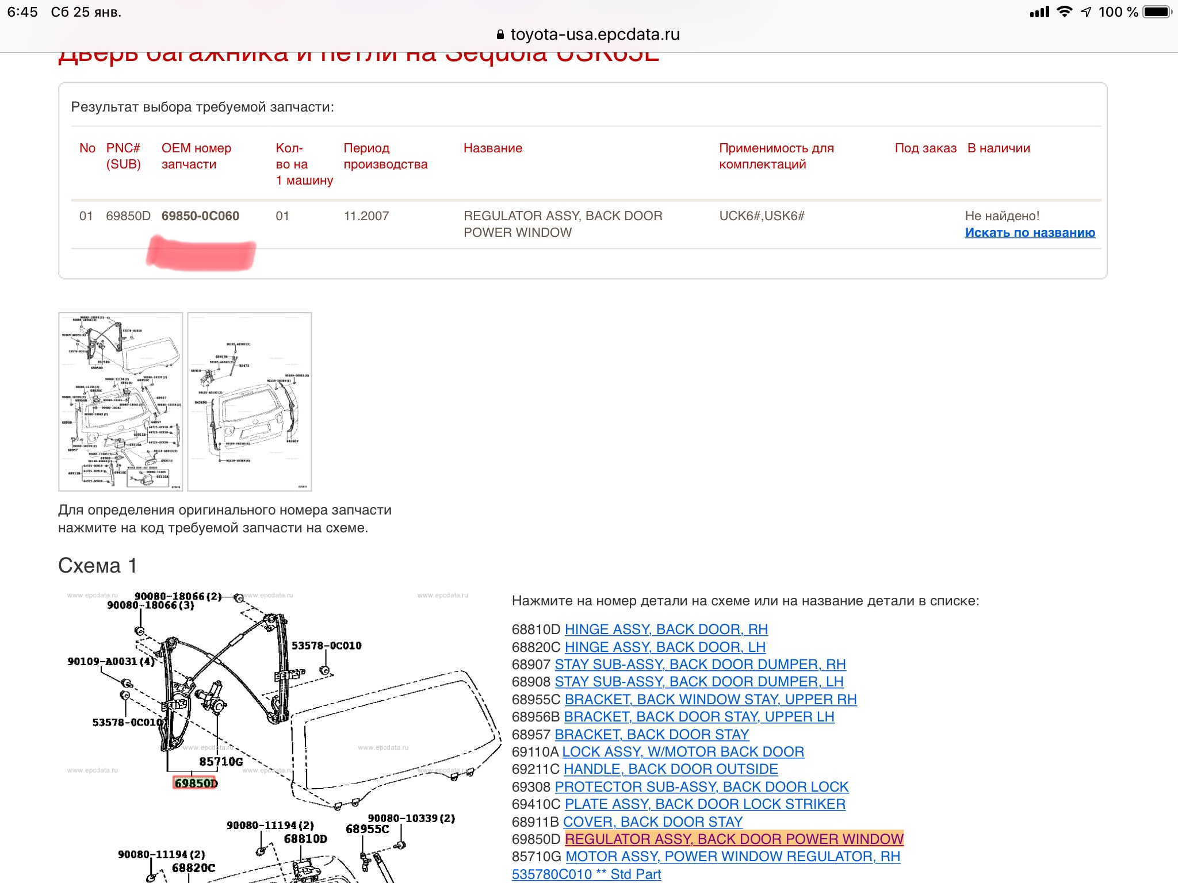Screen dimensions: 1178x883
Task: Open HINGE ASSY, BACK DOOR, RH link
Action: [666, 629]
